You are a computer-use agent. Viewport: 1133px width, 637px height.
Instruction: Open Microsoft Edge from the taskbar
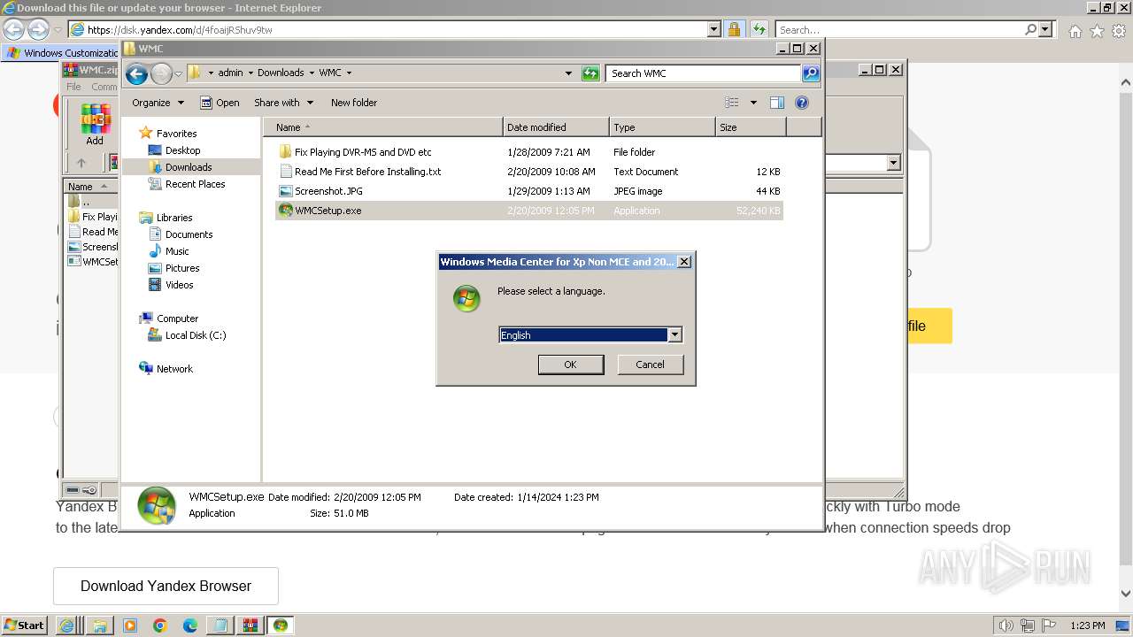189,625
